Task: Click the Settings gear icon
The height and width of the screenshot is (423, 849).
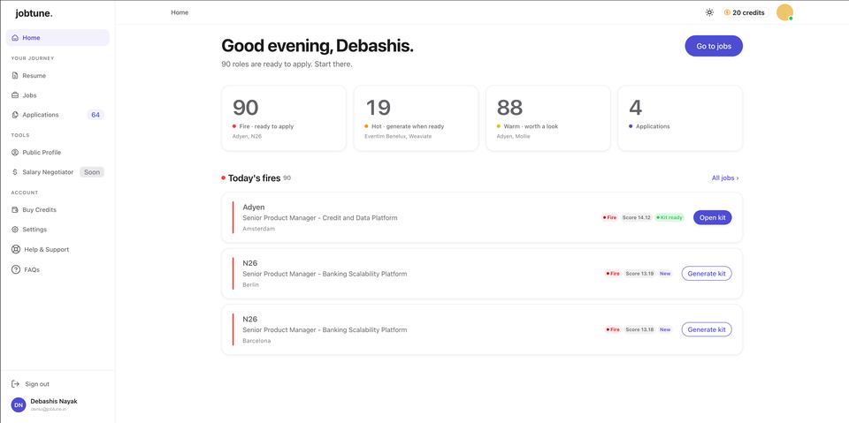Action: point(15,230)
